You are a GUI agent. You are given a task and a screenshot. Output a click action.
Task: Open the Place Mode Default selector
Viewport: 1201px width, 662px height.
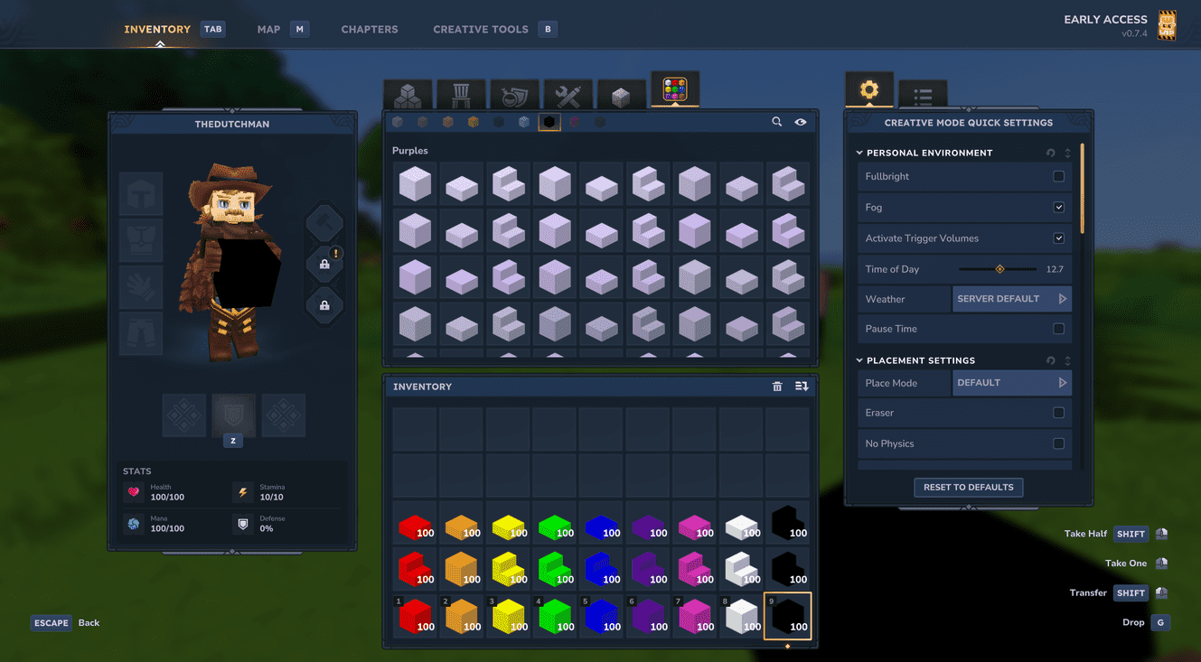pos(1012,383)
